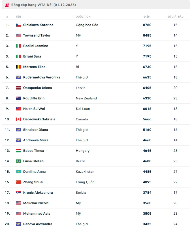Click the SỐ GIẢI ĐẤU column header
The width and height of the screenshot is (192, 228).
[175, 17]
